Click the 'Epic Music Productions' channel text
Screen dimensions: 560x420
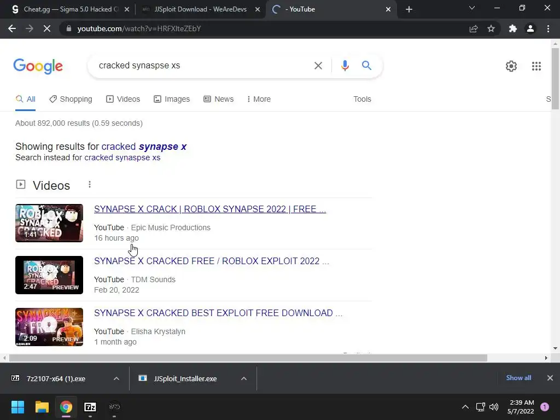[171, 227]
